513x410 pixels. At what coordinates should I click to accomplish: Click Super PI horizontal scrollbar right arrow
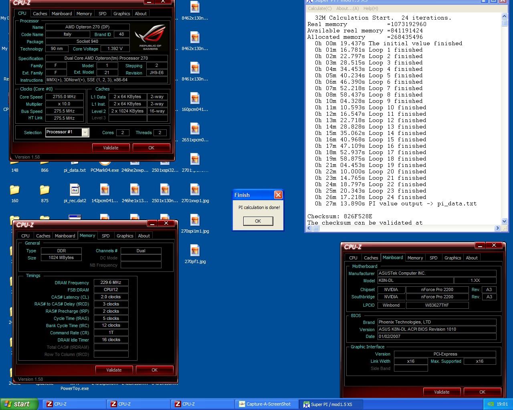[x=498, y=228]
